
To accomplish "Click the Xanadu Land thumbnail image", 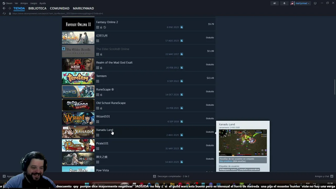I will (78, 132).
